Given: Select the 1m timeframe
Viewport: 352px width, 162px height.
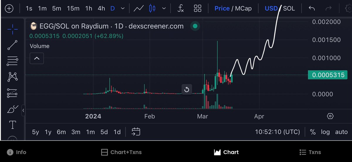Looking at the screenshot, I should [42, 9].
